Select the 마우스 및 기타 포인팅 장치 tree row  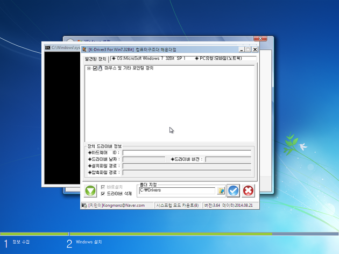(x=129, y=68)
